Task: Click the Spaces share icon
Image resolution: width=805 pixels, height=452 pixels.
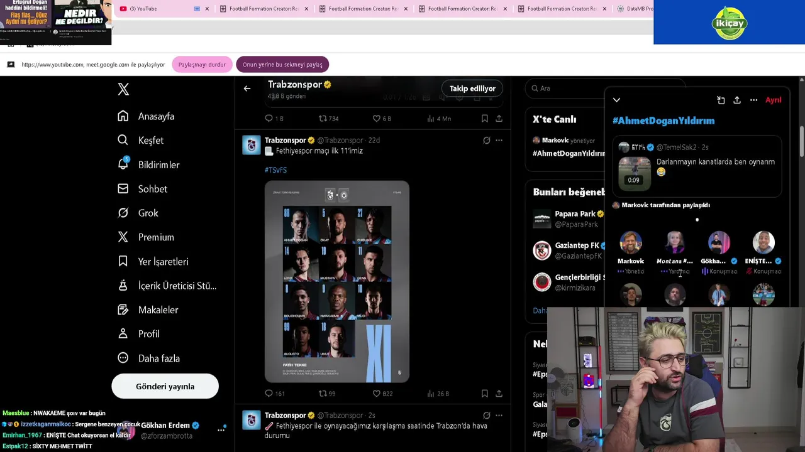Action: (737, 100)
